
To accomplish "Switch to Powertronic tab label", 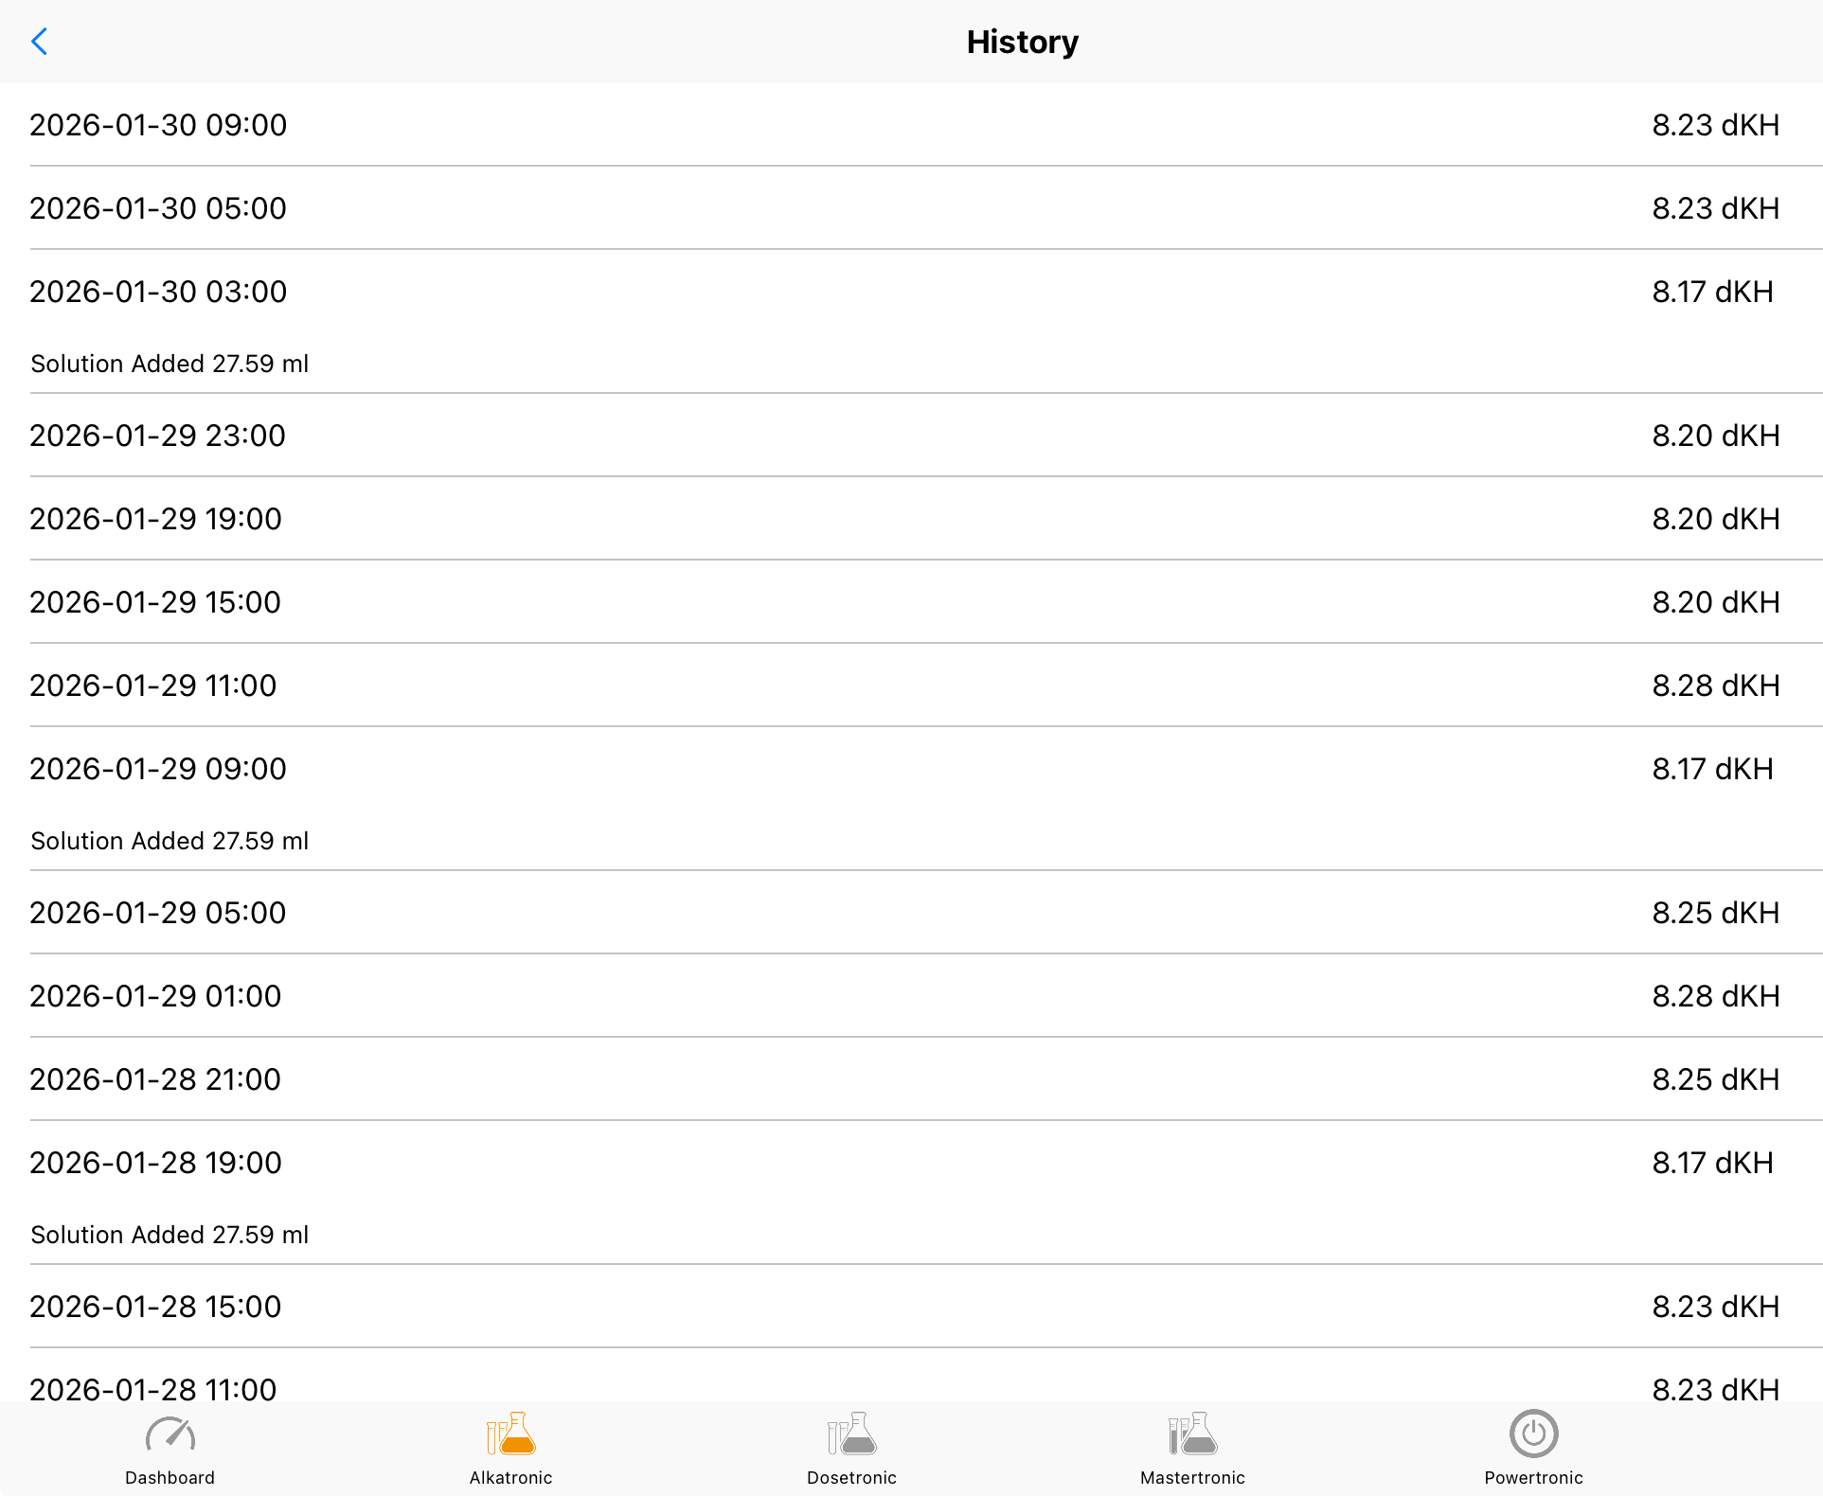I will click(x=1533, y=1478).
